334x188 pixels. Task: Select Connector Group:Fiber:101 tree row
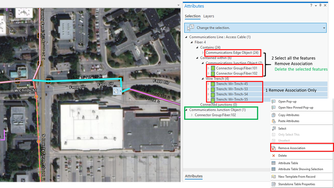click(237, 68)
